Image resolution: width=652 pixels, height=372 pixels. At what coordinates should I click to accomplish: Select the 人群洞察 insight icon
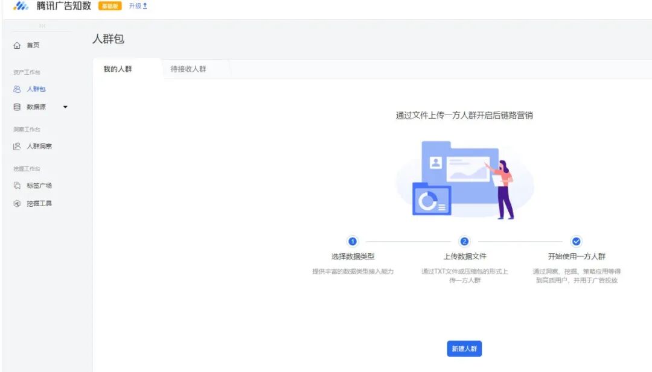pyautogui.click(x=17, y=146)
